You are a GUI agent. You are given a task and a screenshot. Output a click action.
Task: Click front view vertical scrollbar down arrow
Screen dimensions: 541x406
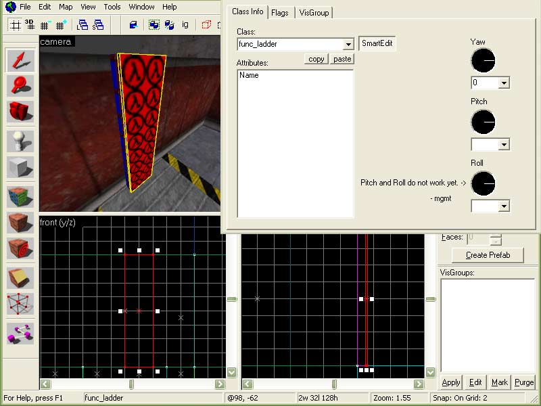[231, 373]
